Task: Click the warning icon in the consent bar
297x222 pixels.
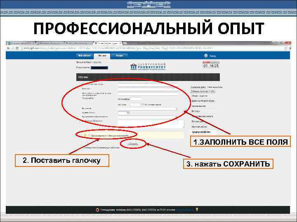Action: click(x=85, y=135)
